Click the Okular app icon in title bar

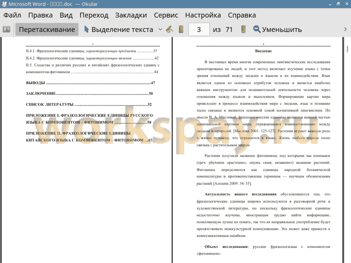[x=4, y=4]
